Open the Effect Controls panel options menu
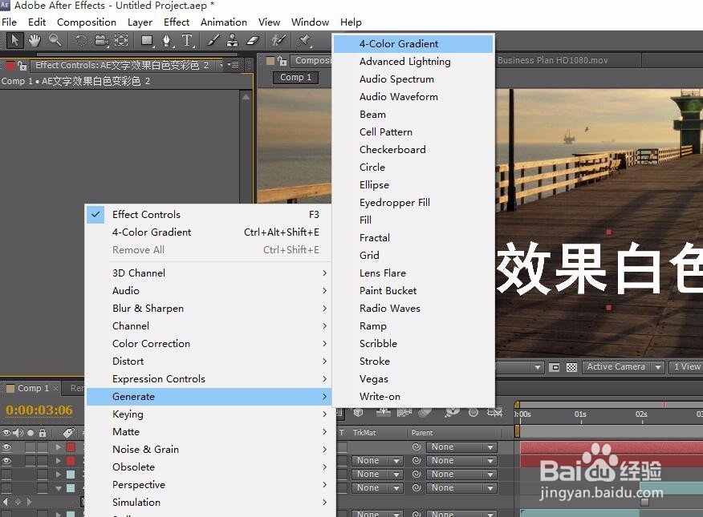The height and width of the screenshot is (517, 703). 233,65
